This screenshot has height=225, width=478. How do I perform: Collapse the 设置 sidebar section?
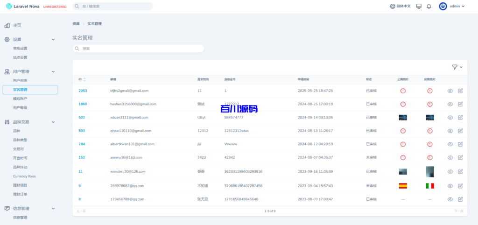point(53,40)
